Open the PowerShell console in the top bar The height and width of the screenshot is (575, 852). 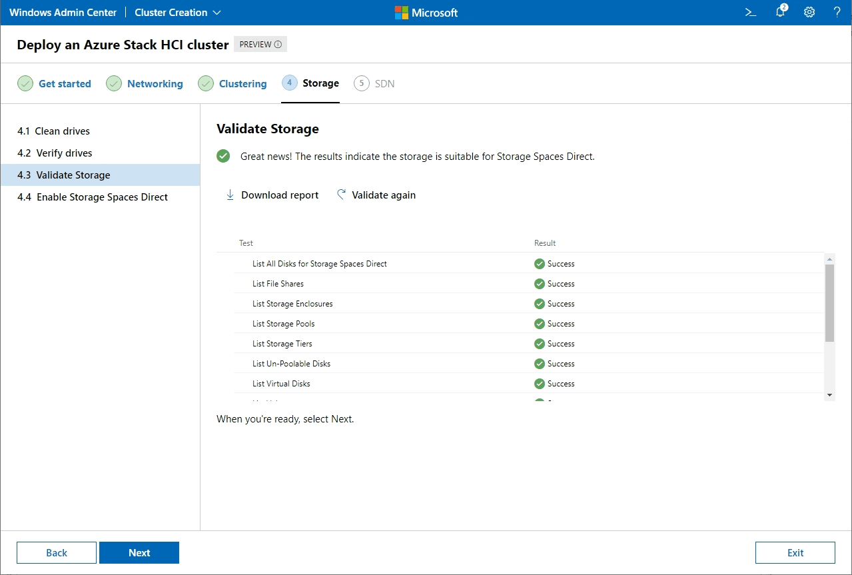[750, 12]
